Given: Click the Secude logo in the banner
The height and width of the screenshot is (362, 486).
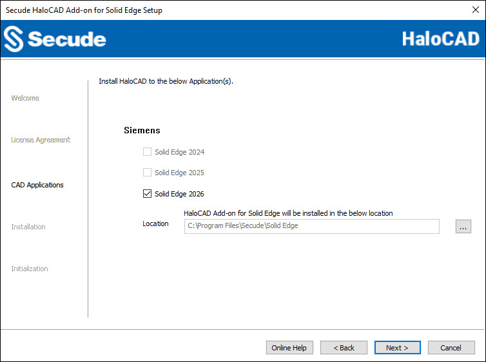Looking at the screenshot, I should tap(55, 39).
